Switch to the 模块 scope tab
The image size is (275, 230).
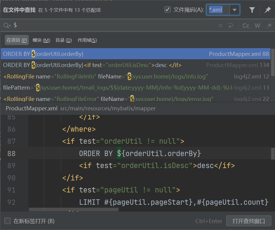[41, 40]
